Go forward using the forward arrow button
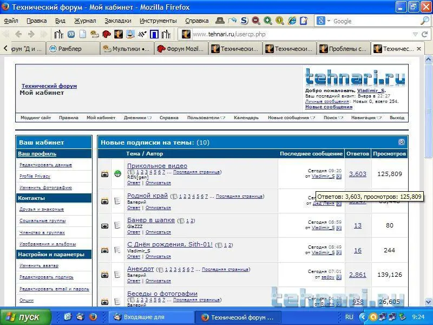 [31, 34]
